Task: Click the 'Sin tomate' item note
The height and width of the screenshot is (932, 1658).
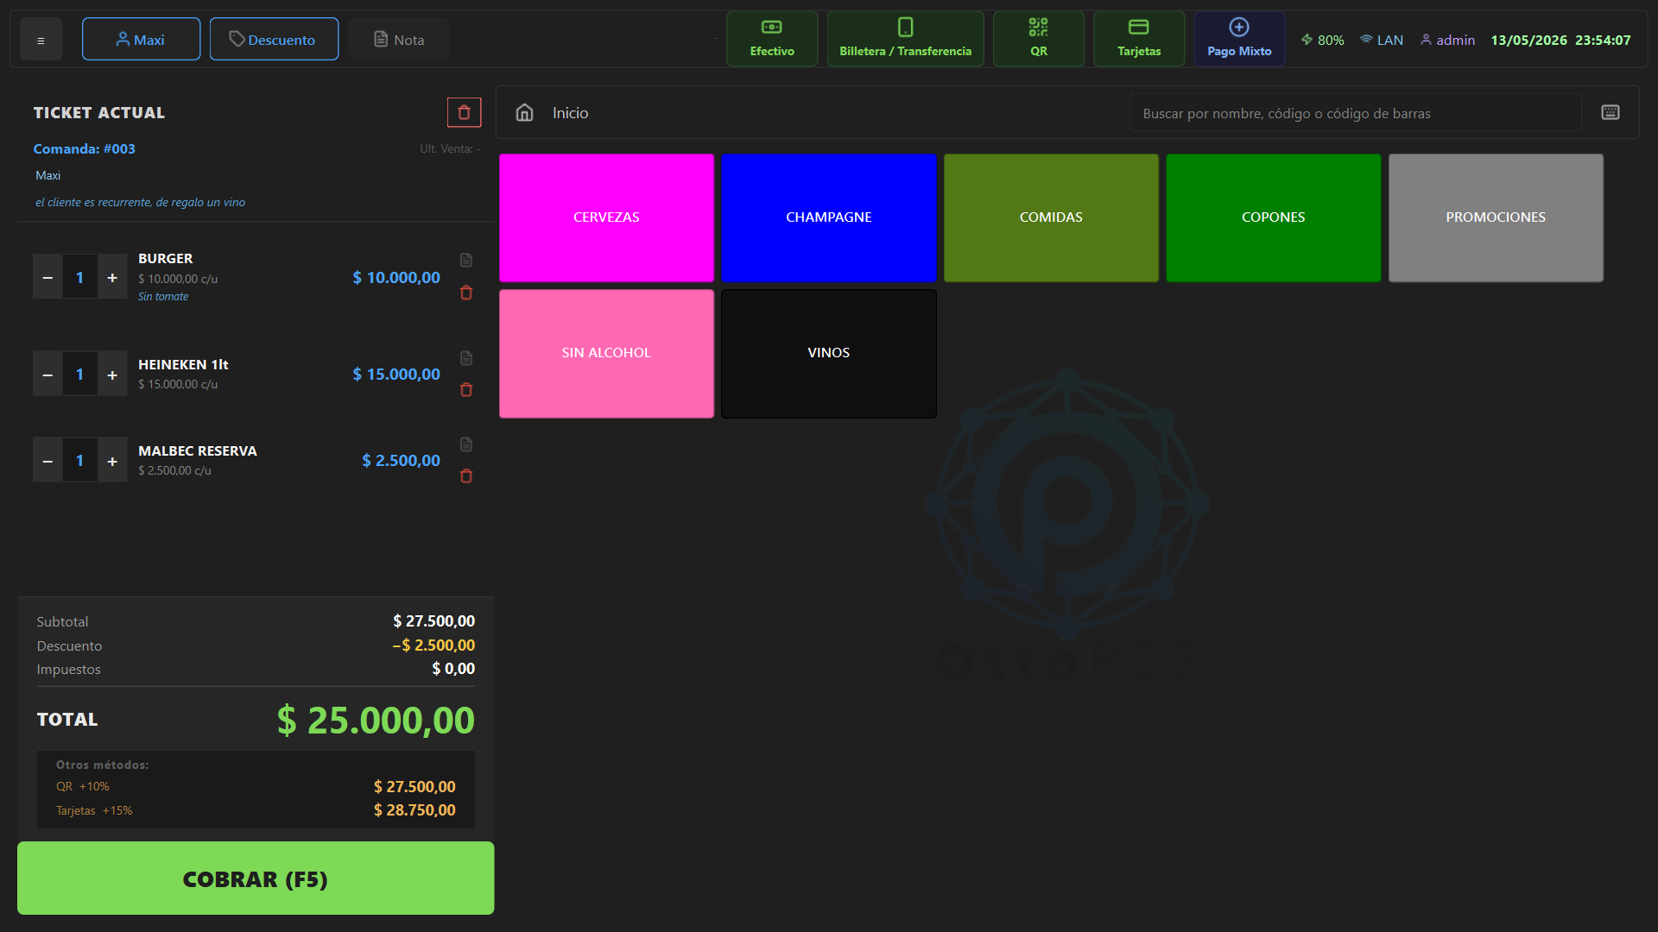Action: click(x=163, y=296)
